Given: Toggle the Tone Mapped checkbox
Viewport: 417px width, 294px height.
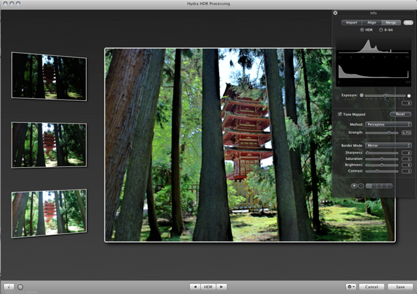Looking at the screenshot, I should click(339, 114).
